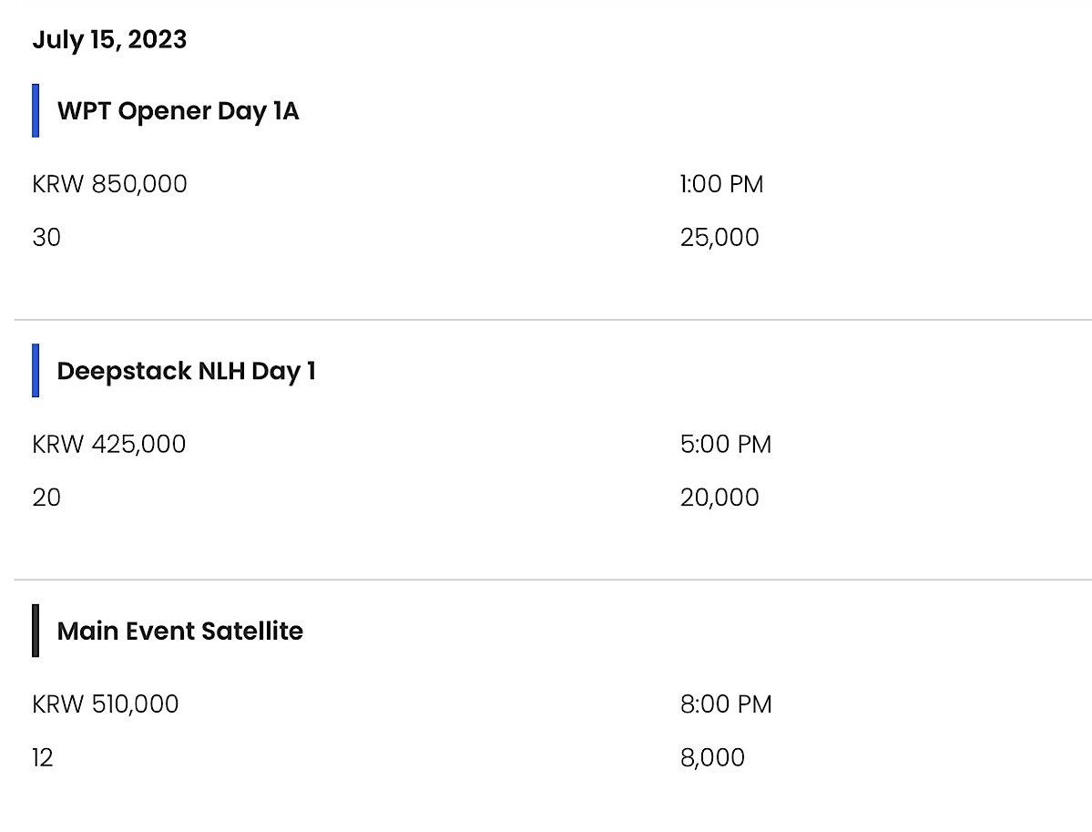Viewport: 1092px width, 832px height.
Task: Click the 8:00 PM start time
Action: pos(726,704)
